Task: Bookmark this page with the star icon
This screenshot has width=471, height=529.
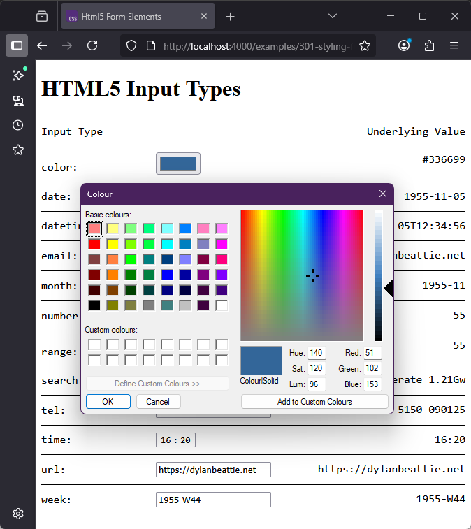Action: (x=365, y=45)
